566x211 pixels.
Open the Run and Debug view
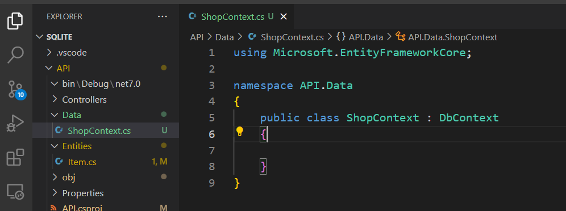(x=15, y=124)
